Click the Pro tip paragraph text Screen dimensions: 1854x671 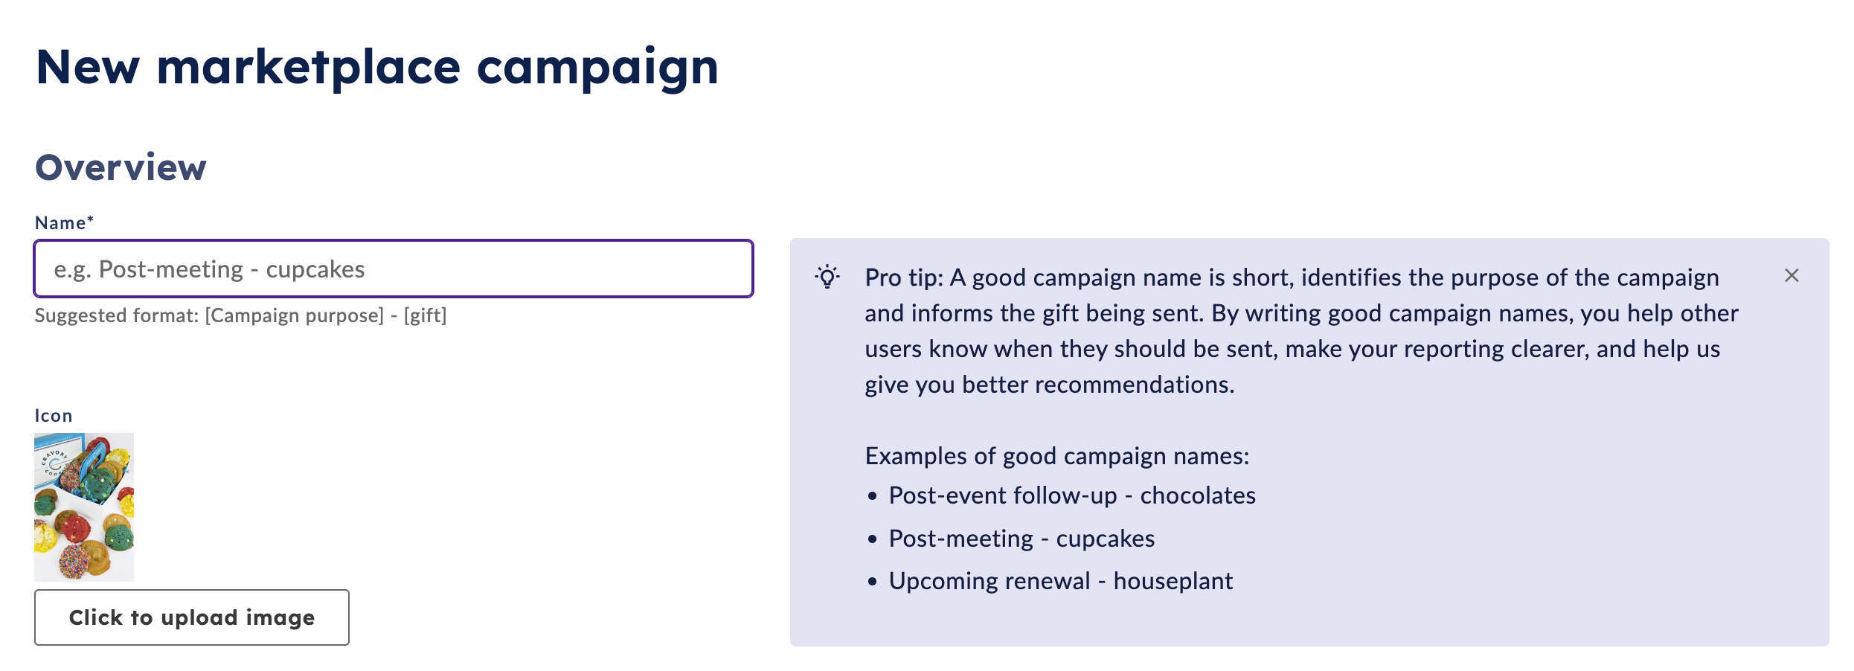tap(1301, 331)
